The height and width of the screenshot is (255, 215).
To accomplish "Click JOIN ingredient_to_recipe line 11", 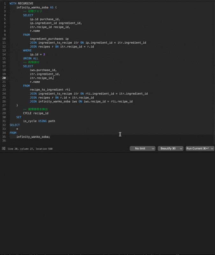I will [88, 43].
